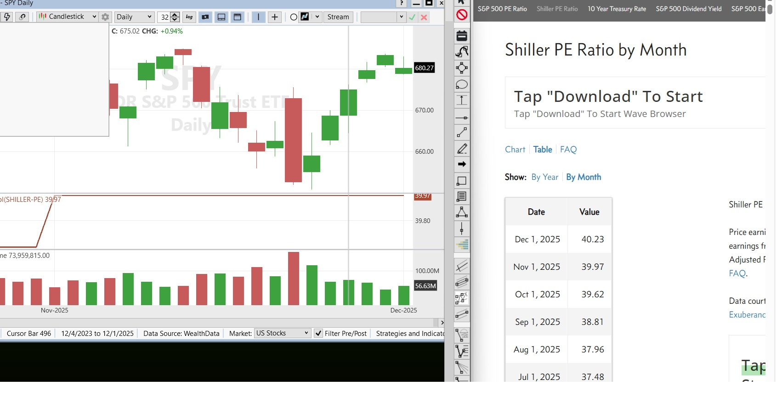Click the lightning bolt icon in chart toolbar
The width and height of the screenshot is (776, 413).
[7, 17]
